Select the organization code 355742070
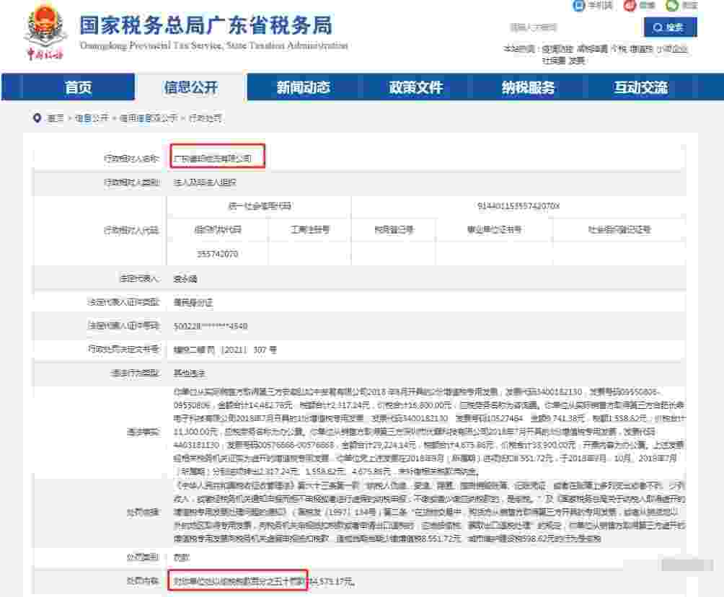The height and width of the screenshot is (597, 724). 218,254
